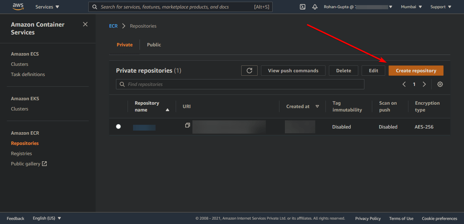Open Privacy Policy link
464x224 pixels.
click(368, 219)
